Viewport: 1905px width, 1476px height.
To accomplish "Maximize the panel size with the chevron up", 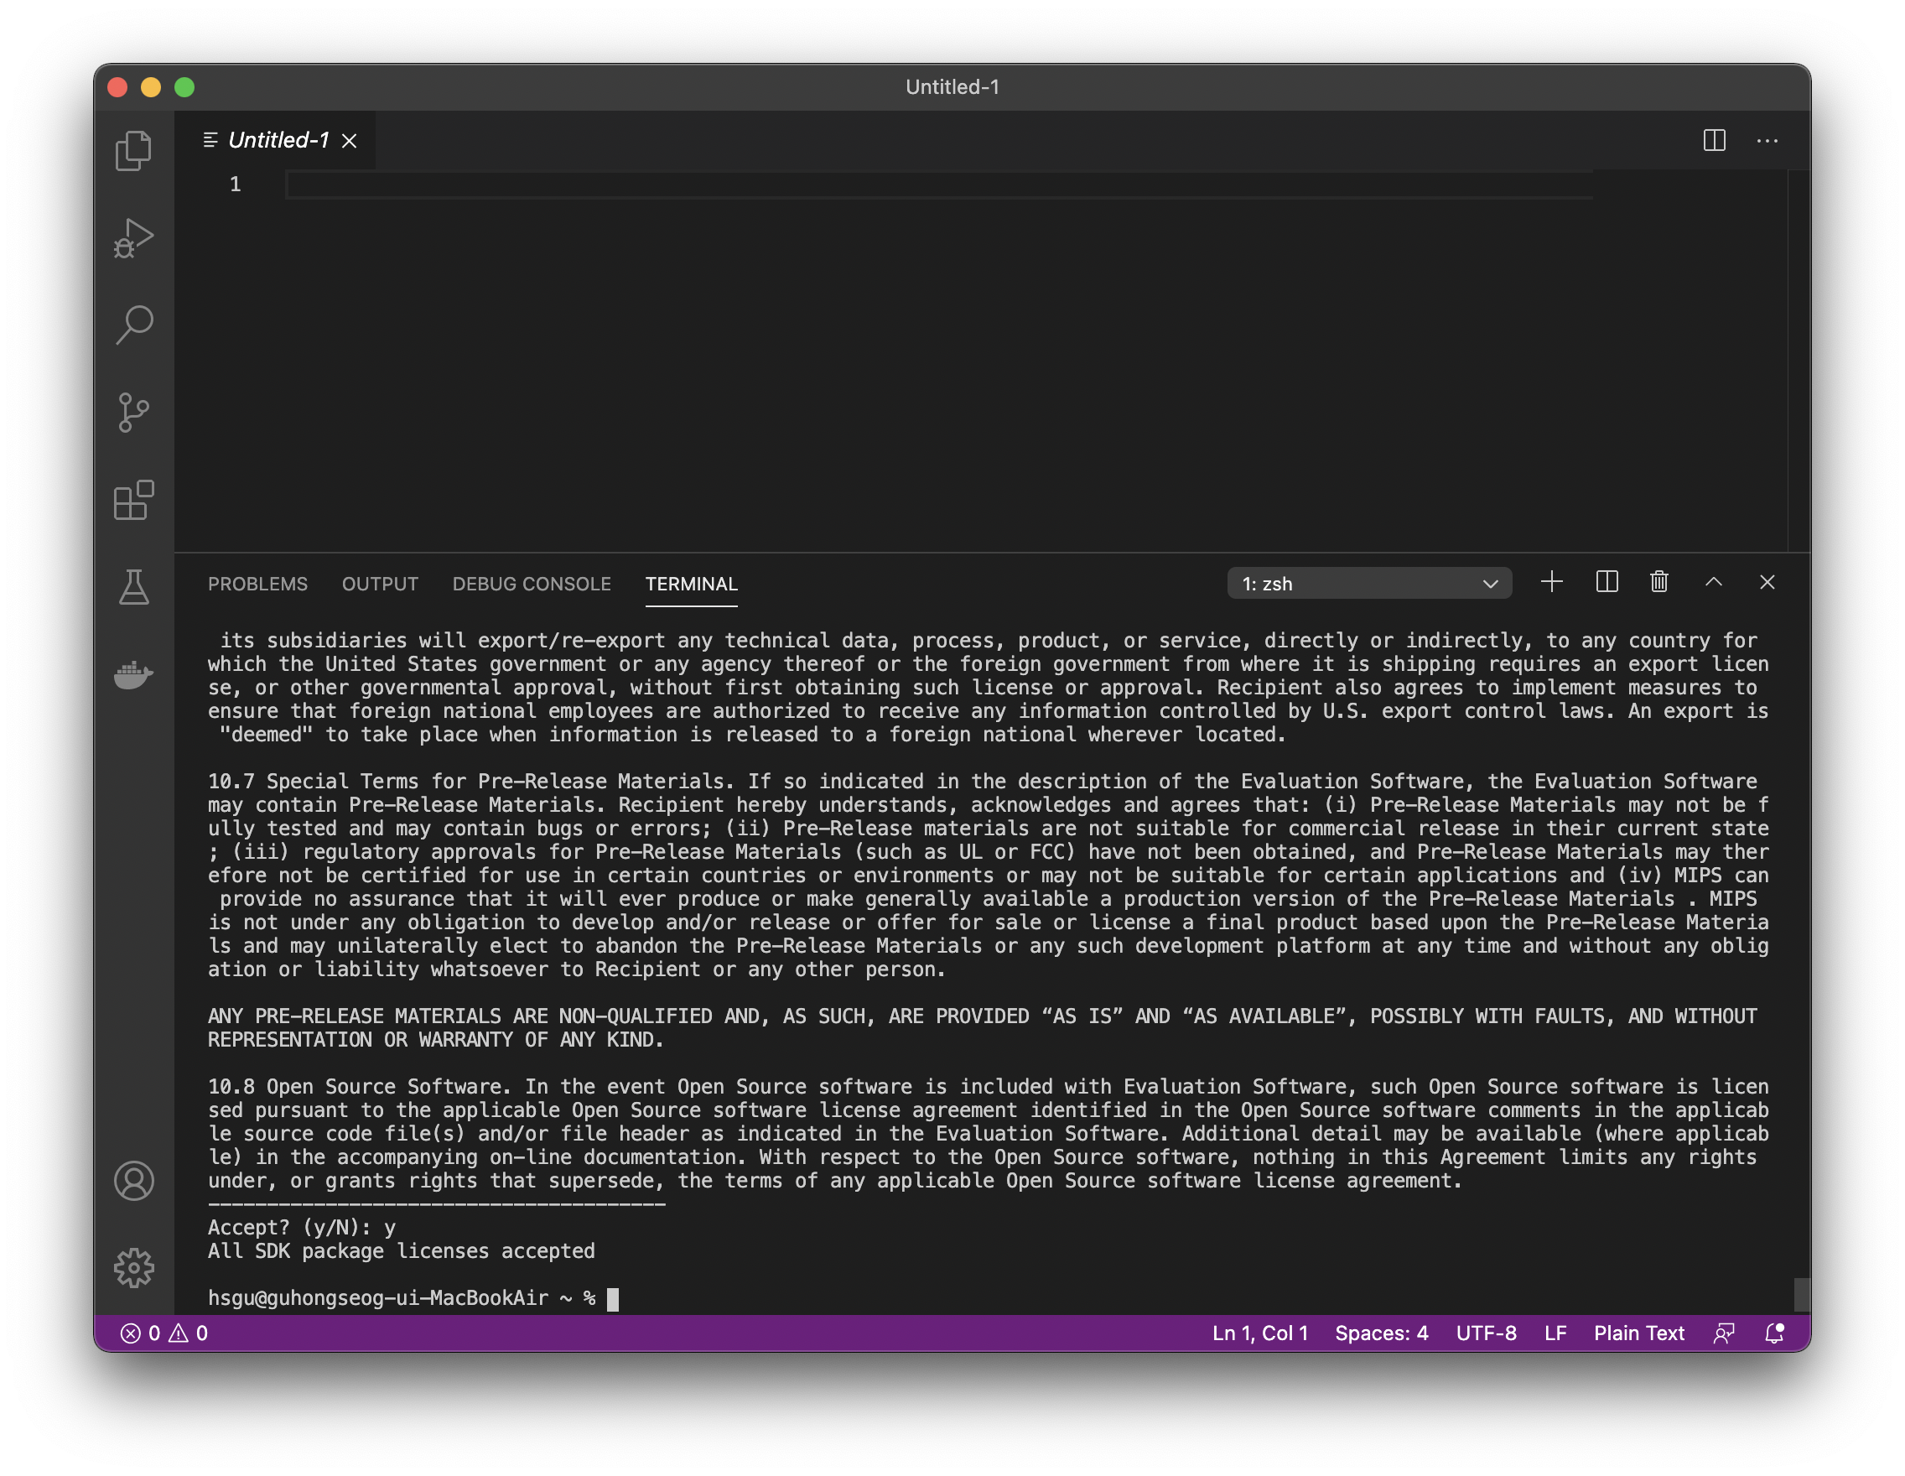I will [1713, 582].
